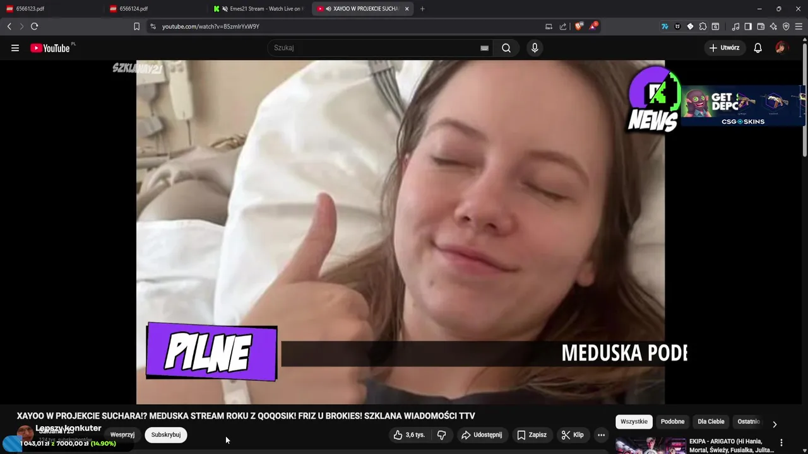
Task: Open Leo AI sparkle icon
Action: 773,26
